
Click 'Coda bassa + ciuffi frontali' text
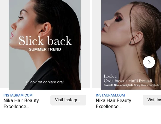coord(128,81)
